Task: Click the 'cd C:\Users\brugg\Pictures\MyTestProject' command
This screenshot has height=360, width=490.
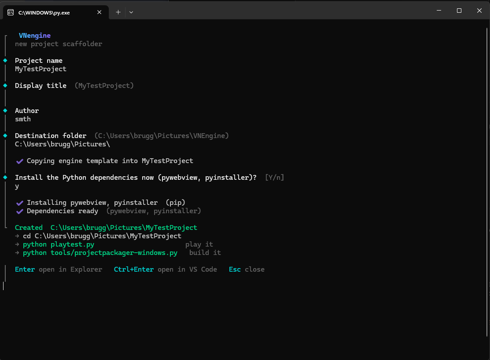Action: point(102,236)
